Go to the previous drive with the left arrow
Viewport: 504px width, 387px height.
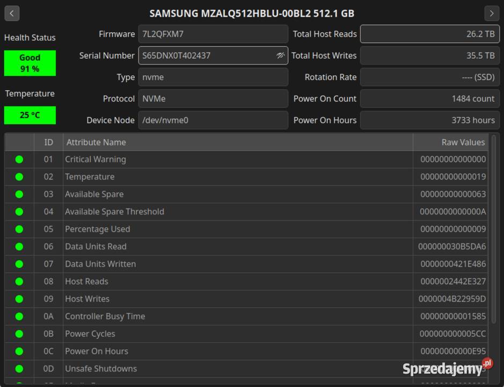[12, 13]
